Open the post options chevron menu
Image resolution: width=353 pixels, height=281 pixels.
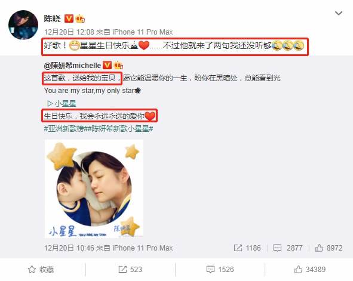pos(339,13)
